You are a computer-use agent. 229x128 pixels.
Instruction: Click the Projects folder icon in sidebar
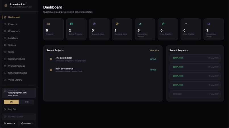[x=5, y=24]
